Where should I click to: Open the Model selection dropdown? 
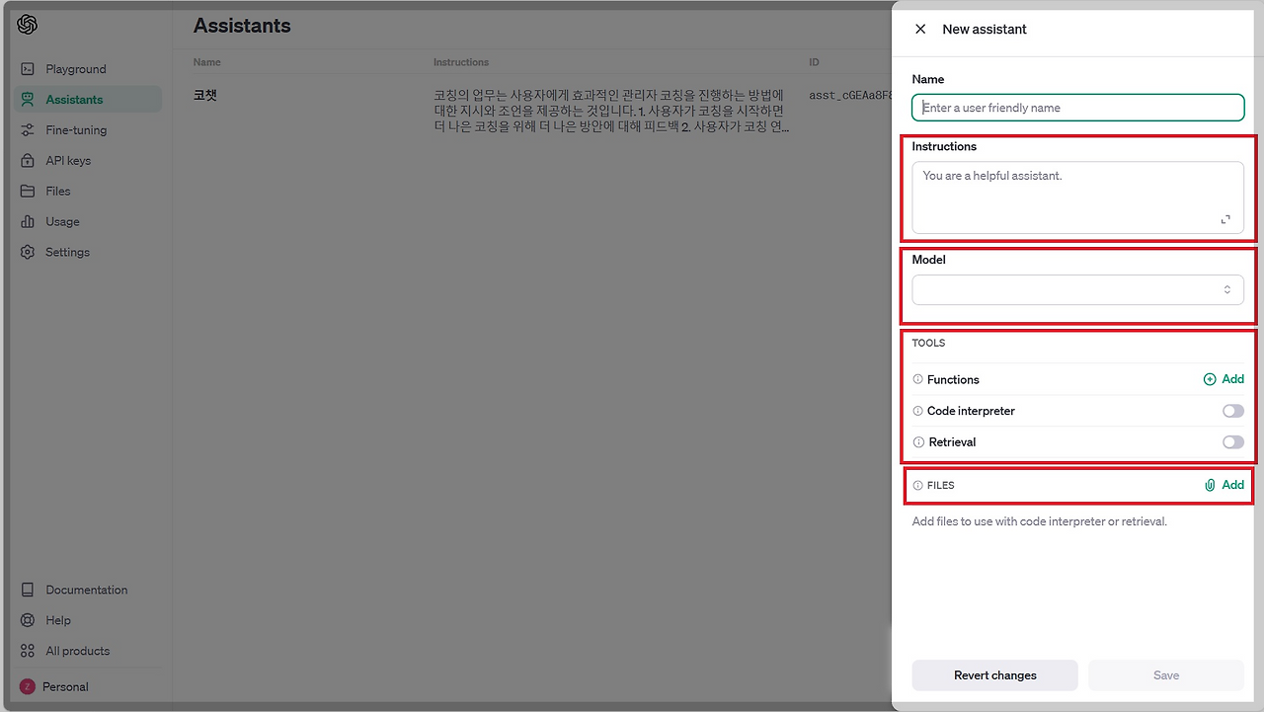coord(1077,289)
